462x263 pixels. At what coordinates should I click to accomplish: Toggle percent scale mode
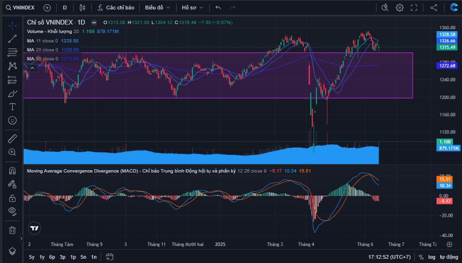point(421,257)
